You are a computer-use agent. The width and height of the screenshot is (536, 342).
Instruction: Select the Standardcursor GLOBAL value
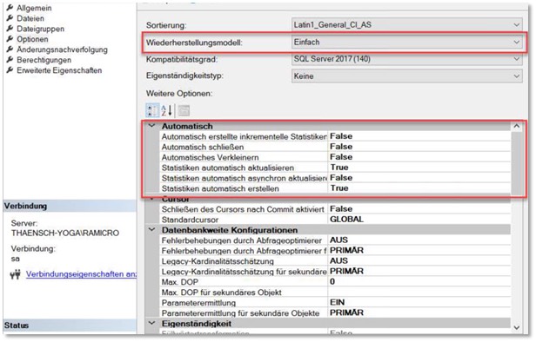coord(419,220)
